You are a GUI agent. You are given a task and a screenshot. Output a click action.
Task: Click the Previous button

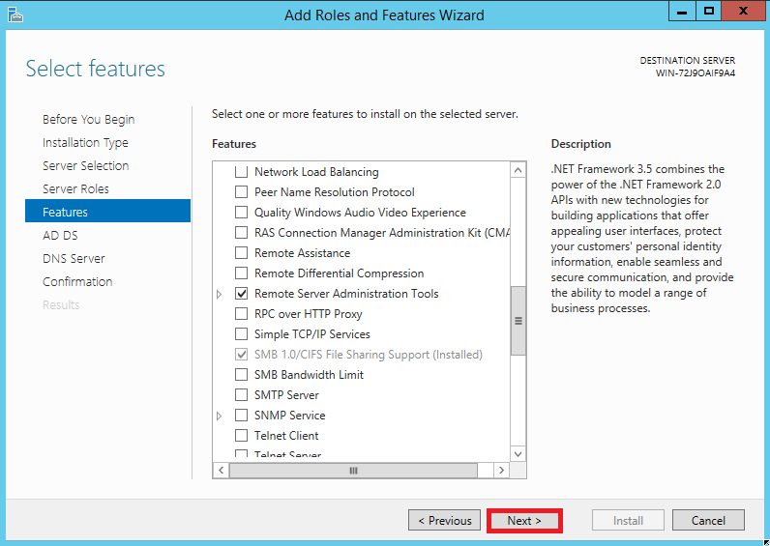444,521
